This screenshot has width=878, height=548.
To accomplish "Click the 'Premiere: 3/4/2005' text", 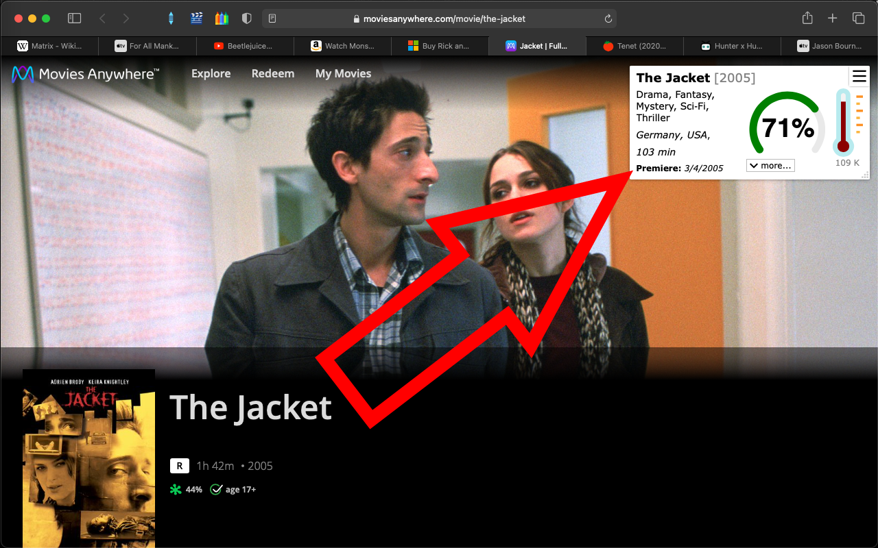I will tap(680, 169).
